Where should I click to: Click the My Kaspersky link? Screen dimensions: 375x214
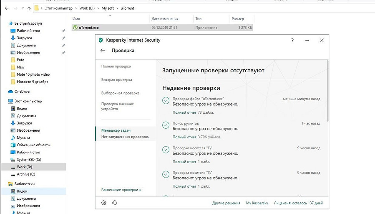pyautogui.click(x=257, y=203)
